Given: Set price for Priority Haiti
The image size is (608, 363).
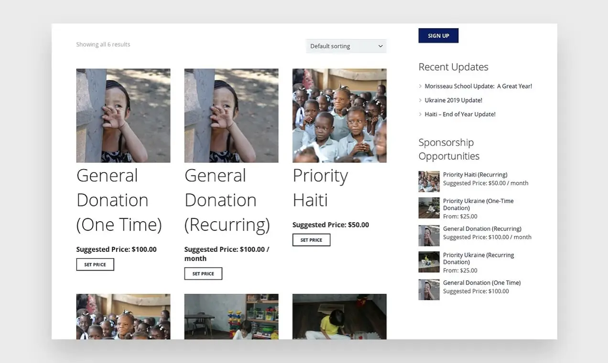Looking at the screenshot, I should pos(311,240).
